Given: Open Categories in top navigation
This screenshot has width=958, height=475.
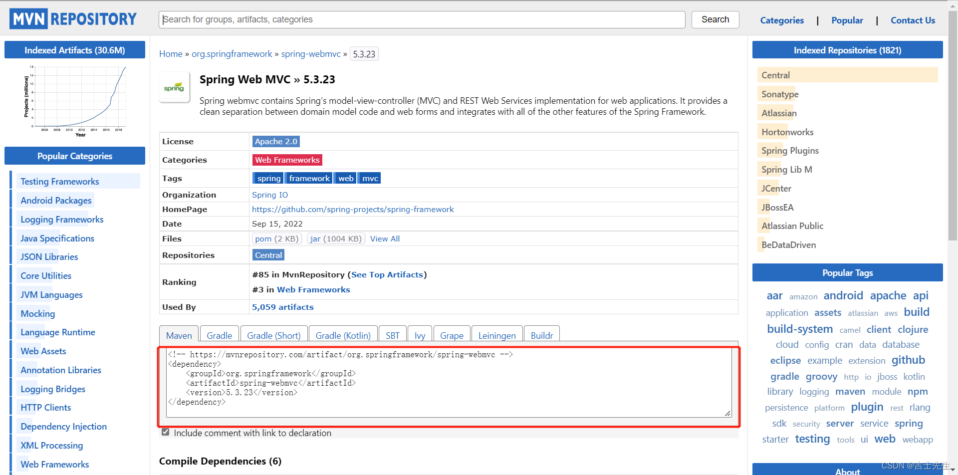Looking at the screenshot, I should [782, 20].
